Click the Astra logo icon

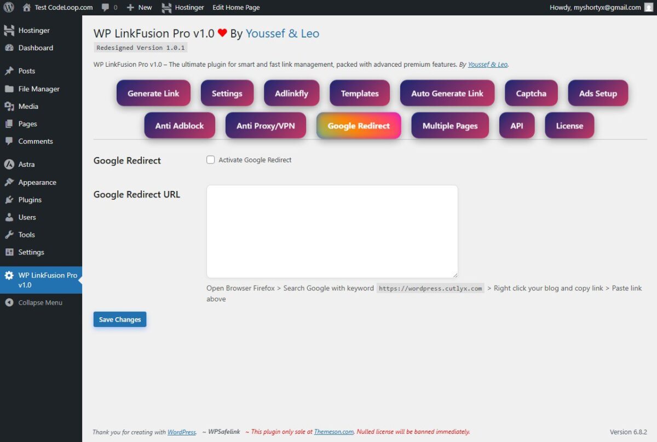9,164
